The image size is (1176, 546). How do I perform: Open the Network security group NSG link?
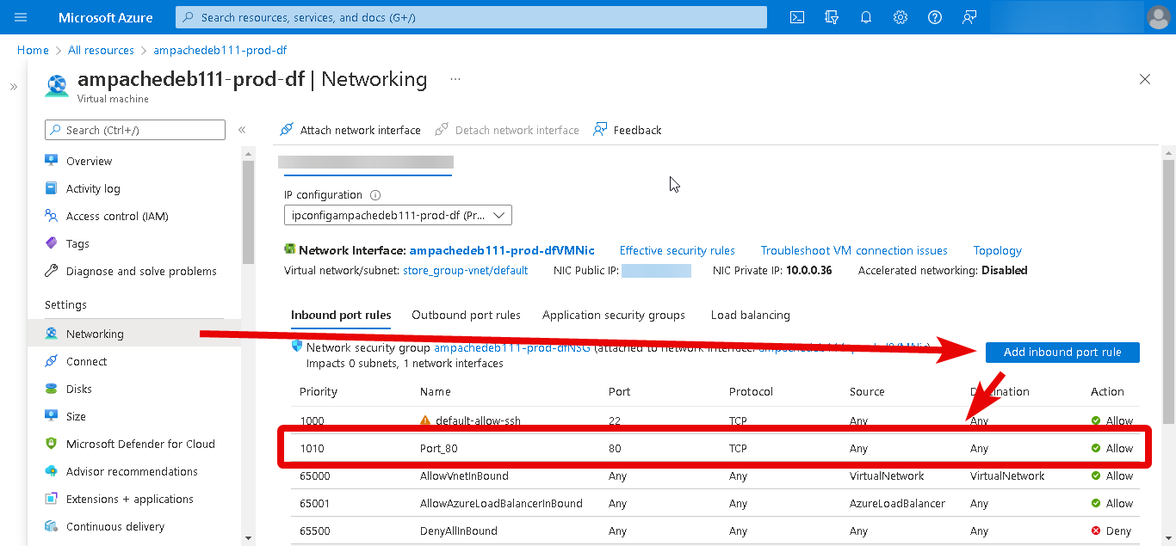click(512, 347)
